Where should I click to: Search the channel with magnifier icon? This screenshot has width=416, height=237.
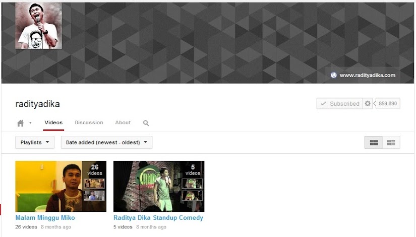click(146, 123)
